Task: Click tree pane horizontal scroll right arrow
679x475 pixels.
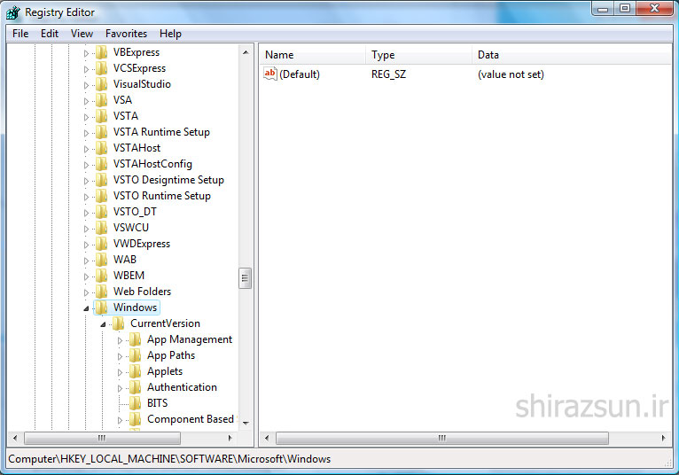Action: [x=230, y=438]
